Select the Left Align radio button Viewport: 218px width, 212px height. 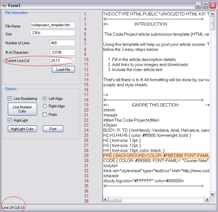click(45, 99)
